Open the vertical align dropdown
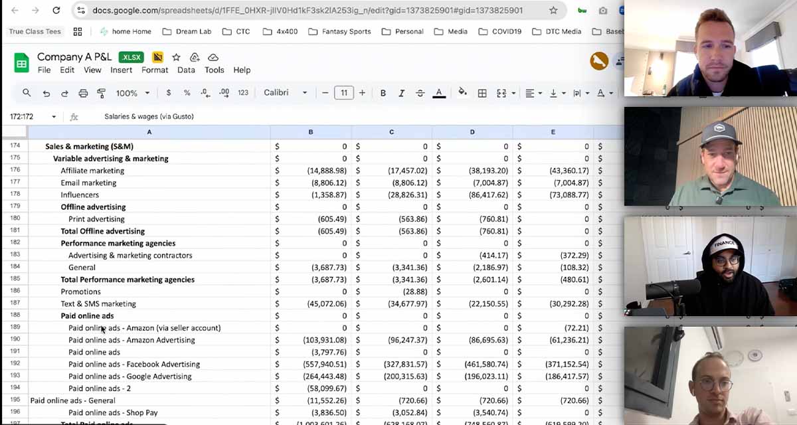Viewport: 797px width, 425px height. pos(556,93)
